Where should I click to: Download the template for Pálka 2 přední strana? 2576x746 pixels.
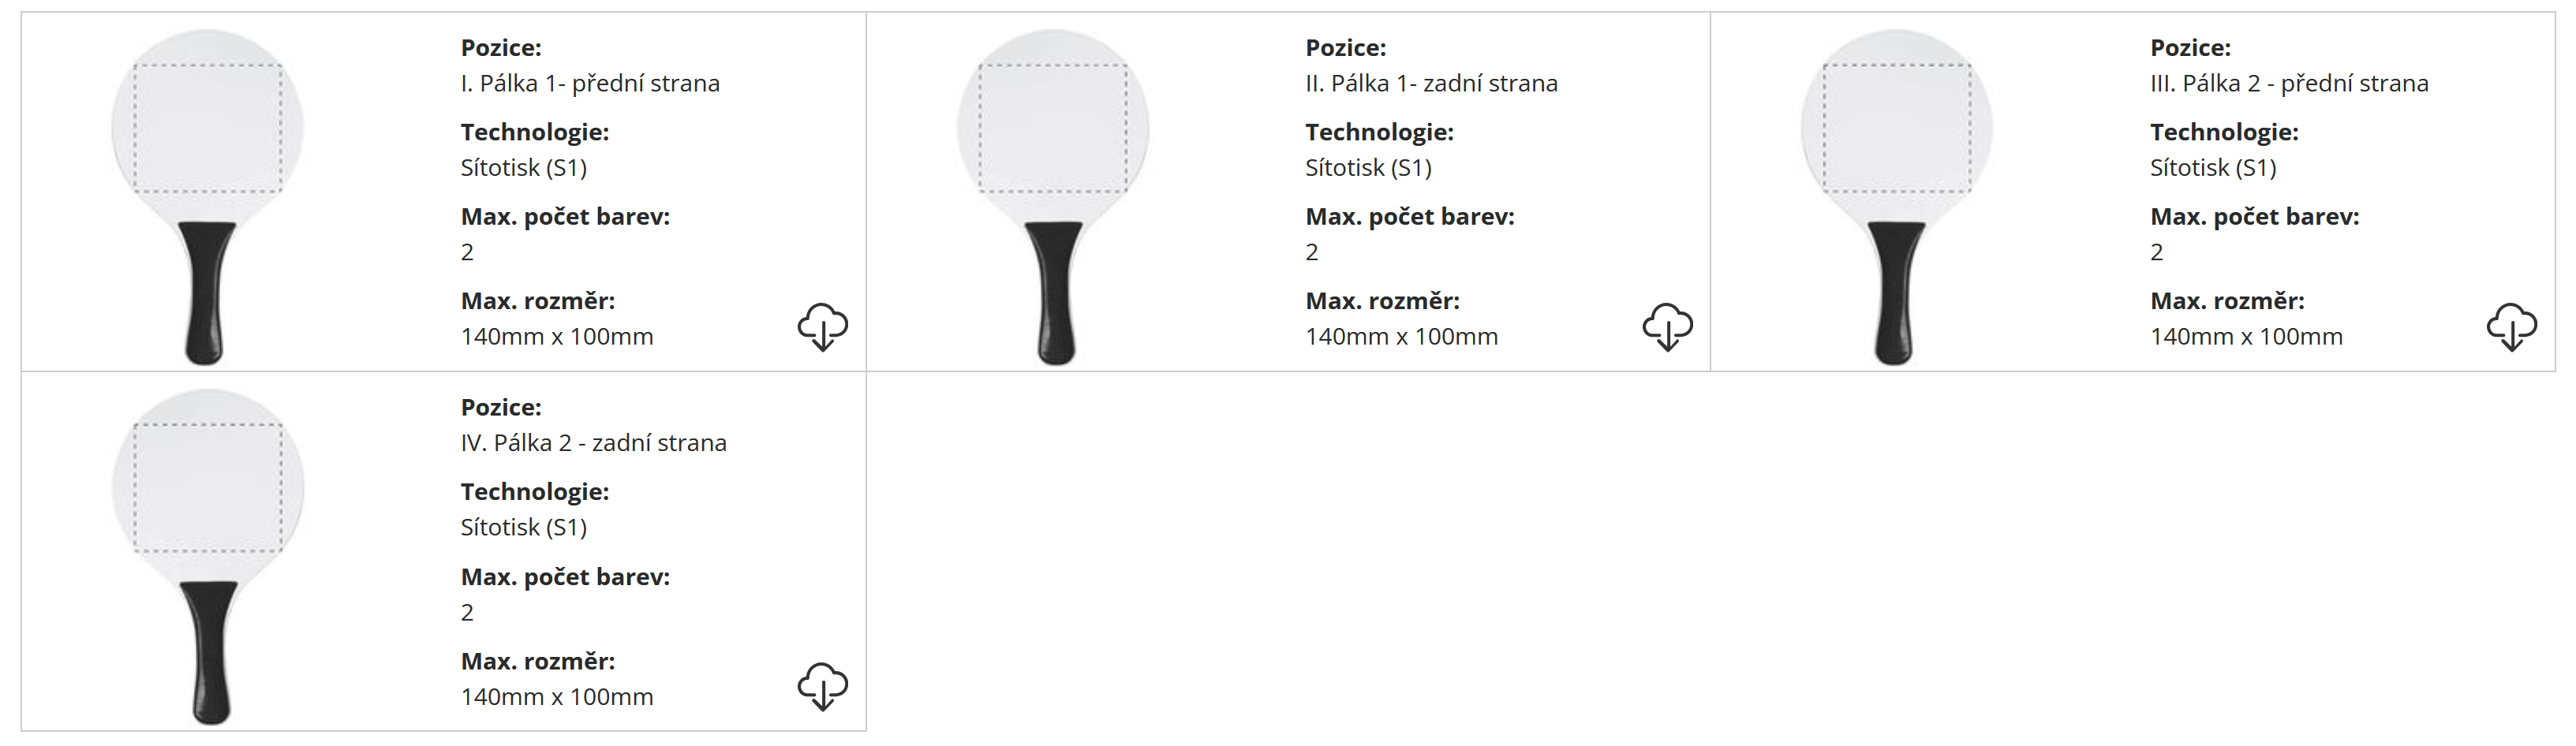click(x=2511, y=327)
